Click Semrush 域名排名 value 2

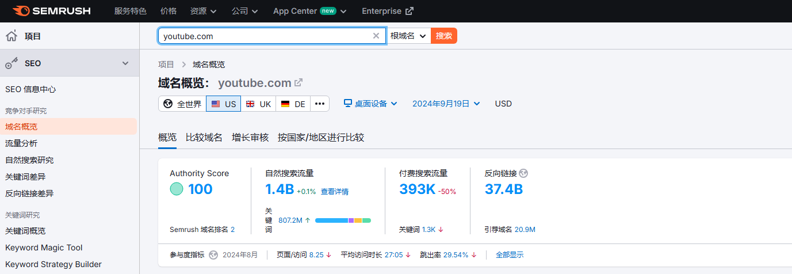(232, 229)
